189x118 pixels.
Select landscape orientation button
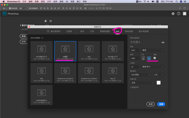pos(149,58)
